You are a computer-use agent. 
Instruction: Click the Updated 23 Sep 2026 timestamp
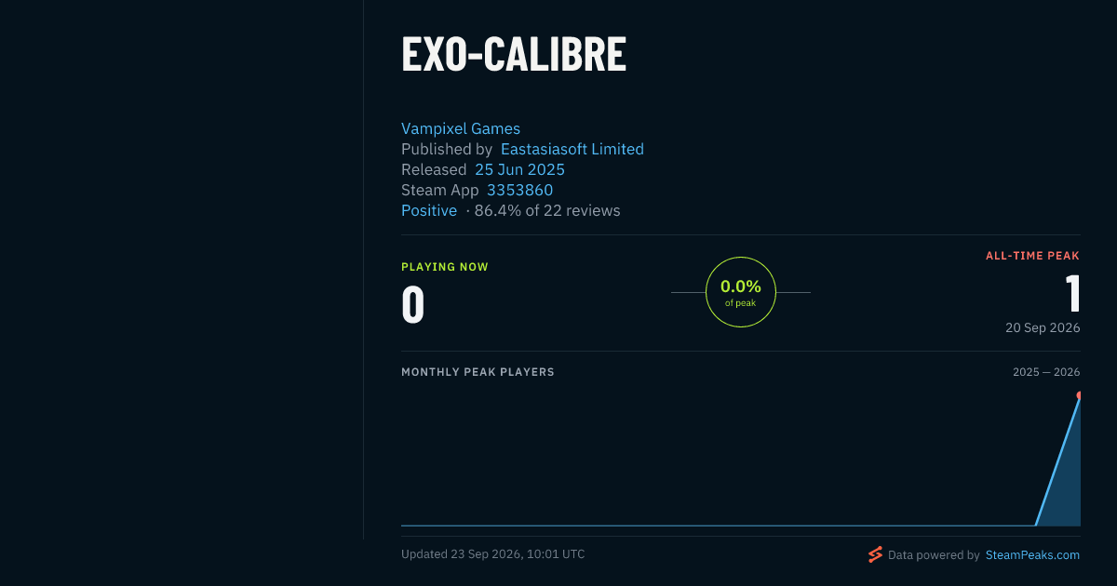click(x=493, y=553)
